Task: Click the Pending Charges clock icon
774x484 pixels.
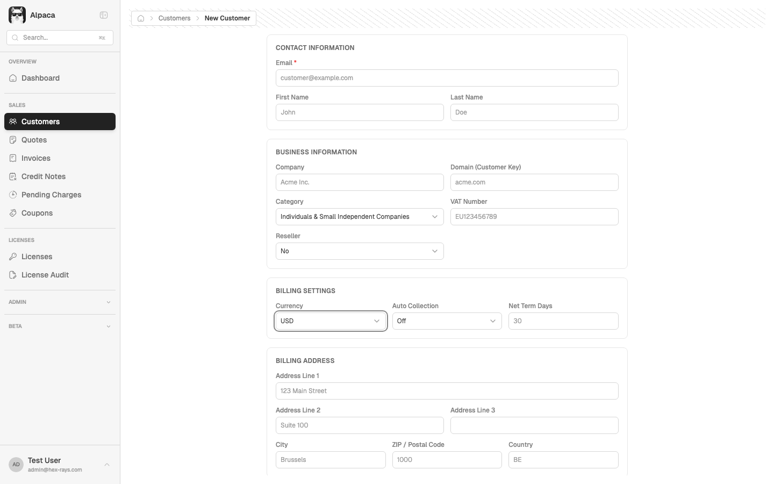Action: (13, 195)
